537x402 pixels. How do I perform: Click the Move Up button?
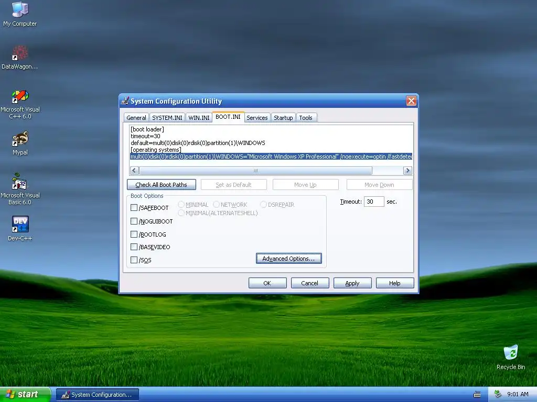(x=305, y=185)
